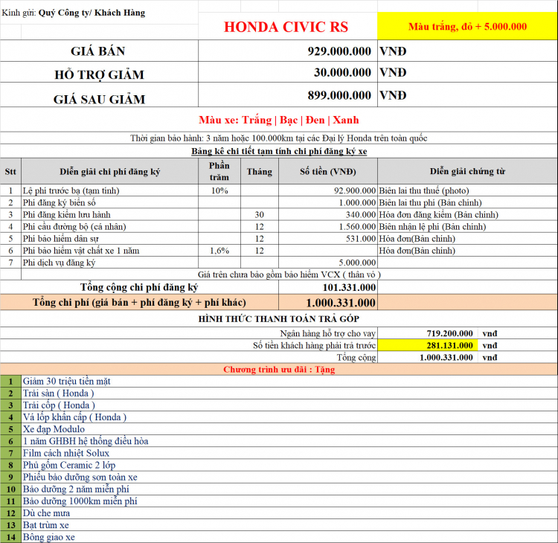558x543 pixels.
Task: Click the 1,6% percentage cell
Action: pyautogui.click(x=219, y=251)
